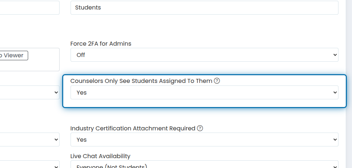Click the chevron arrow in the highlighted Yes dropdown

[335, 92]
